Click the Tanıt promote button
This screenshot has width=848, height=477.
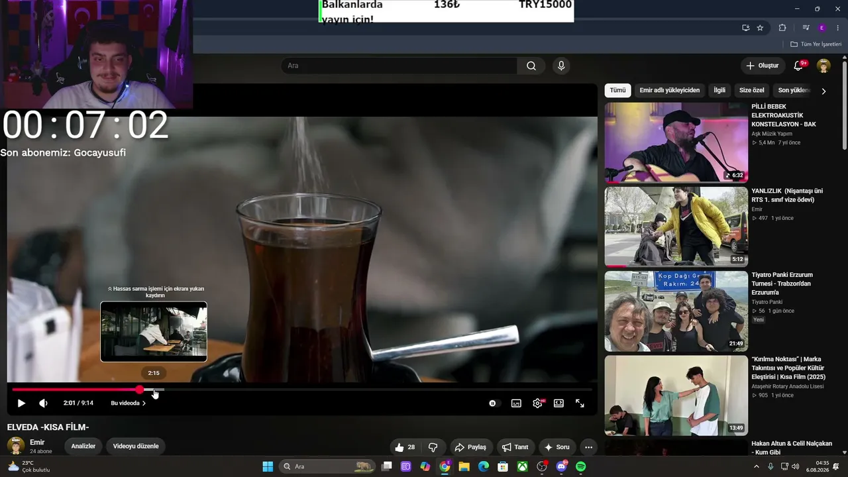[515, 447]
